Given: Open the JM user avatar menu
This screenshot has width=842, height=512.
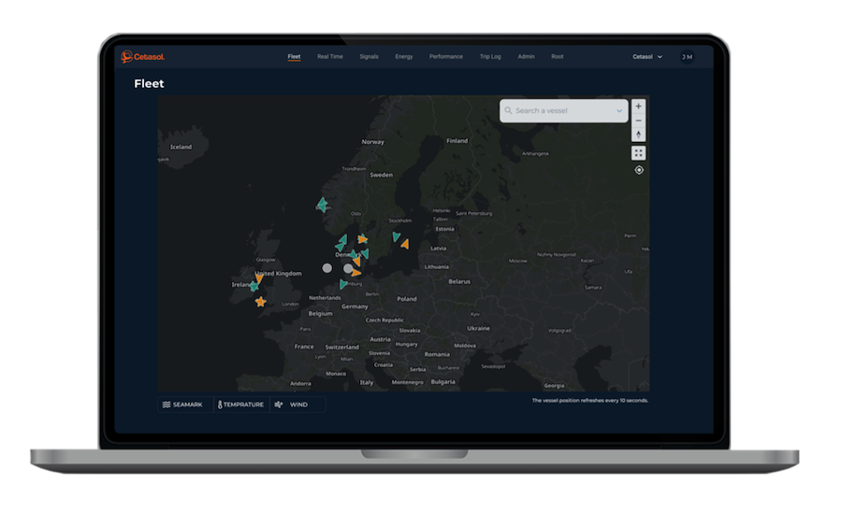Looking at the screenshot, I should click(687, 57).
